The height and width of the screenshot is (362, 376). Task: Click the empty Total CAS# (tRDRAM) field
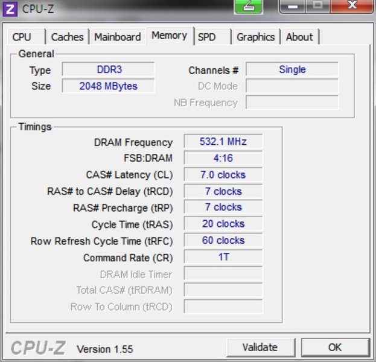pyautogui.click(x=223, y=290)
